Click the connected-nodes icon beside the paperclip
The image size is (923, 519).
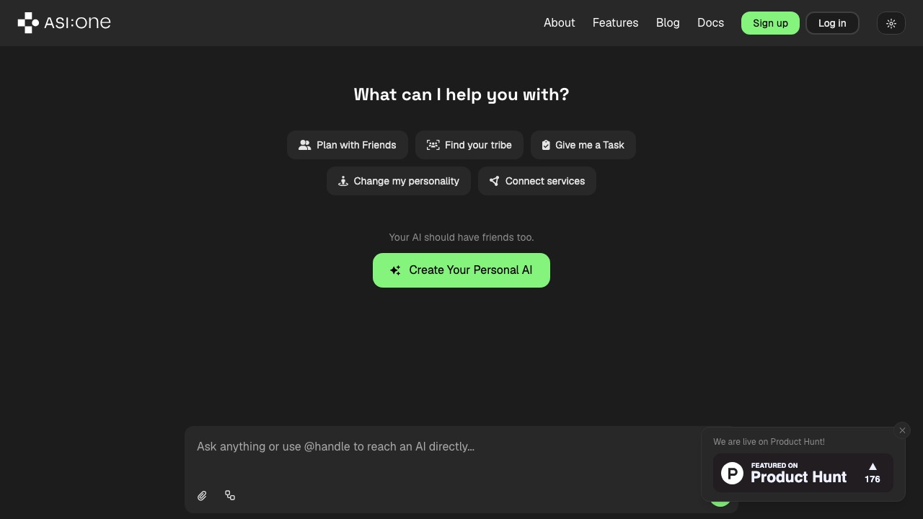pos(230,495)
